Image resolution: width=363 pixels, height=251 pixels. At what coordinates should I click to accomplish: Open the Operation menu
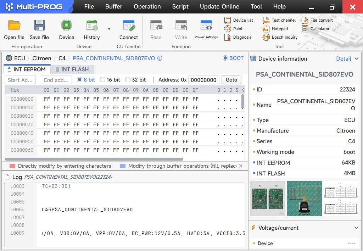[147, 6]
